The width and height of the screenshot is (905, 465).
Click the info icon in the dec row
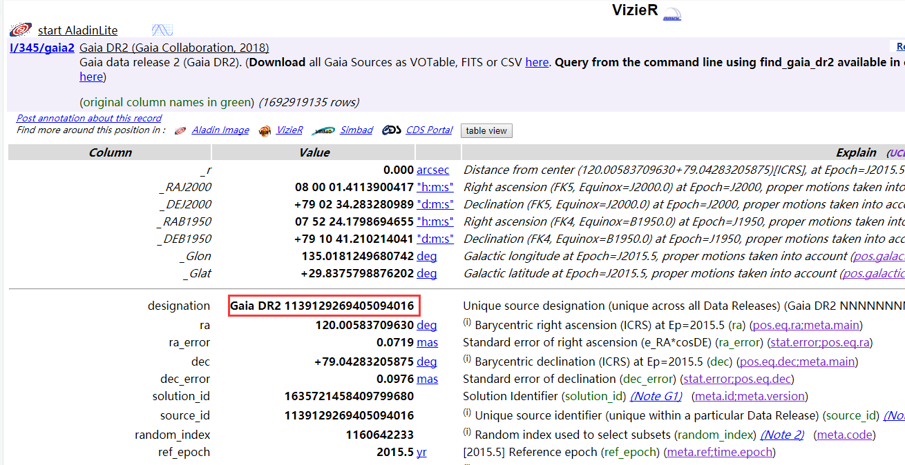tap(467, 360)
